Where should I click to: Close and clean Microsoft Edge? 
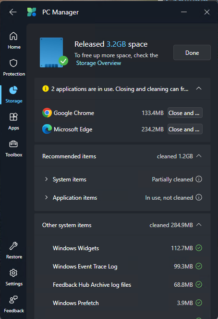[185, 129]
